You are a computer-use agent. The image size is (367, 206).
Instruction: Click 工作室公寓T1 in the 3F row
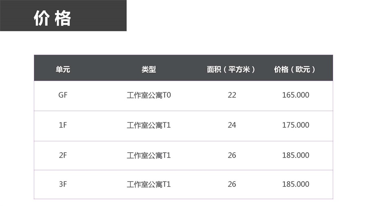point(149,184)
